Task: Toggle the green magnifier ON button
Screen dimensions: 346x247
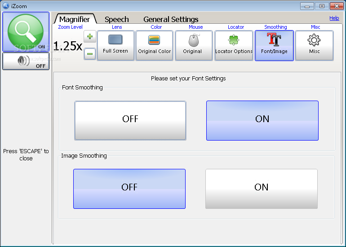Action: click(26, 32)
